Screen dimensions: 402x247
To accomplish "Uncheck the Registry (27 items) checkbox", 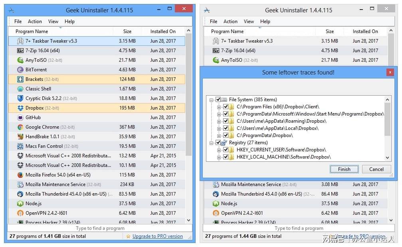I will [218, 142].
